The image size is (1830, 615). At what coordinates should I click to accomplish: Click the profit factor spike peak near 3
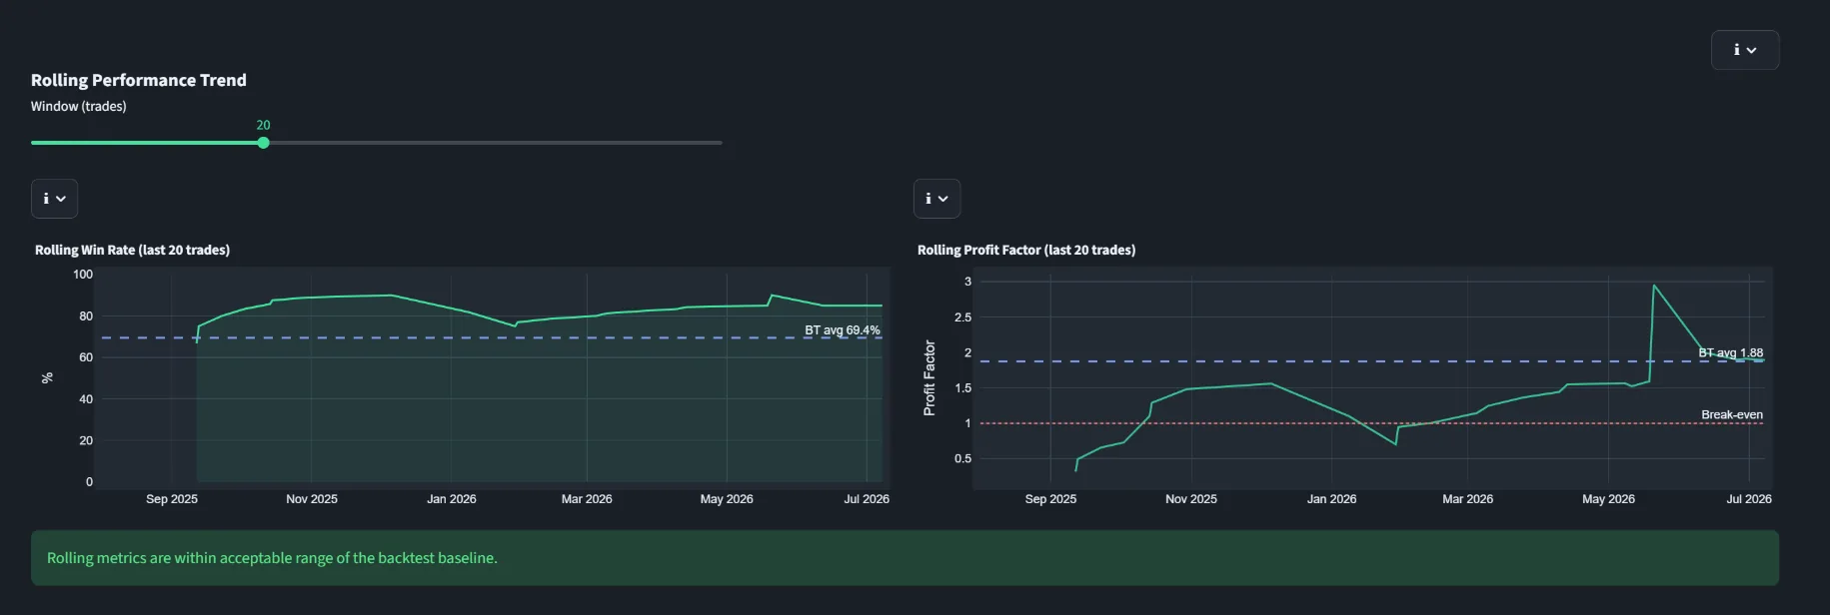tap(1654, 286)
